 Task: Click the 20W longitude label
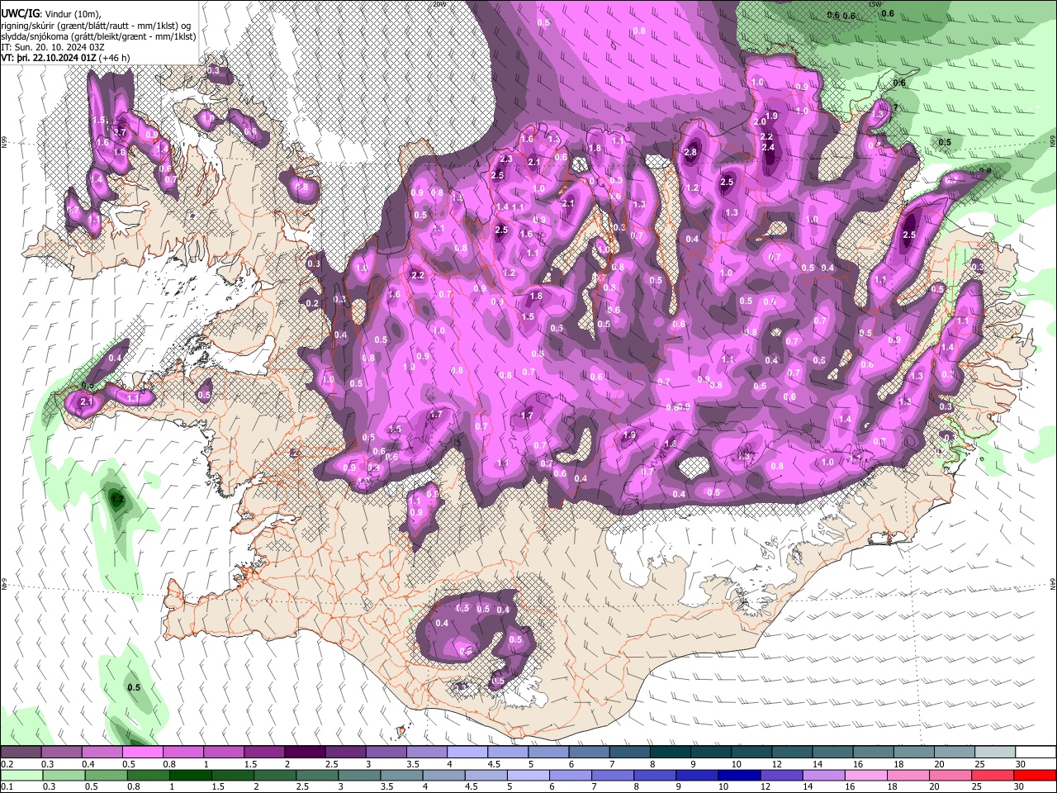438,4
